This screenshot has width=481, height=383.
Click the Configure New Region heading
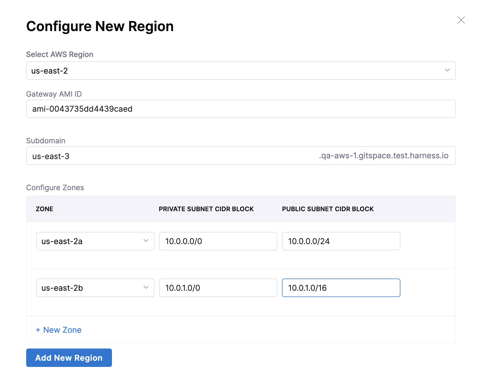pos(100,26)
